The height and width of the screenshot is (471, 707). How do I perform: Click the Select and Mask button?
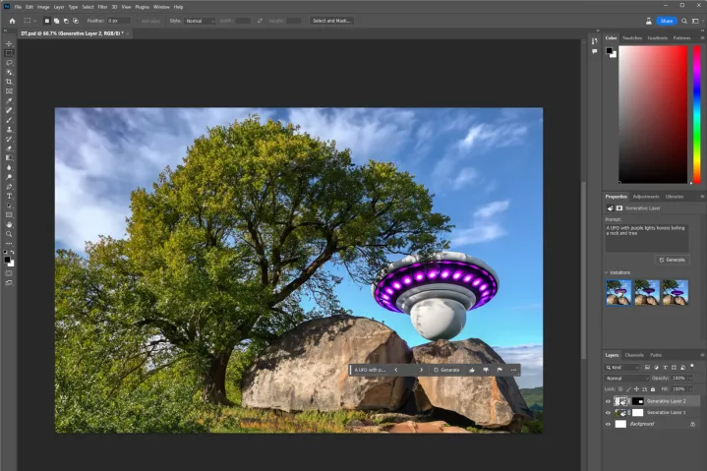point(331,20)
